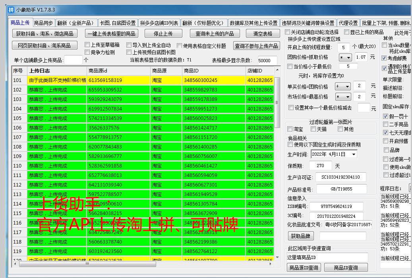Click the 商品ID查询 button
The image size is (412, 278).
pyautogui.click(x=346, y=267)
